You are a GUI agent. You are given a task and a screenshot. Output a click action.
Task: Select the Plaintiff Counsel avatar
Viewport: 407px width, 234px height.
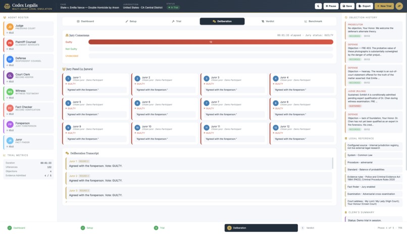pyautogui.click(x=10, y=43)
